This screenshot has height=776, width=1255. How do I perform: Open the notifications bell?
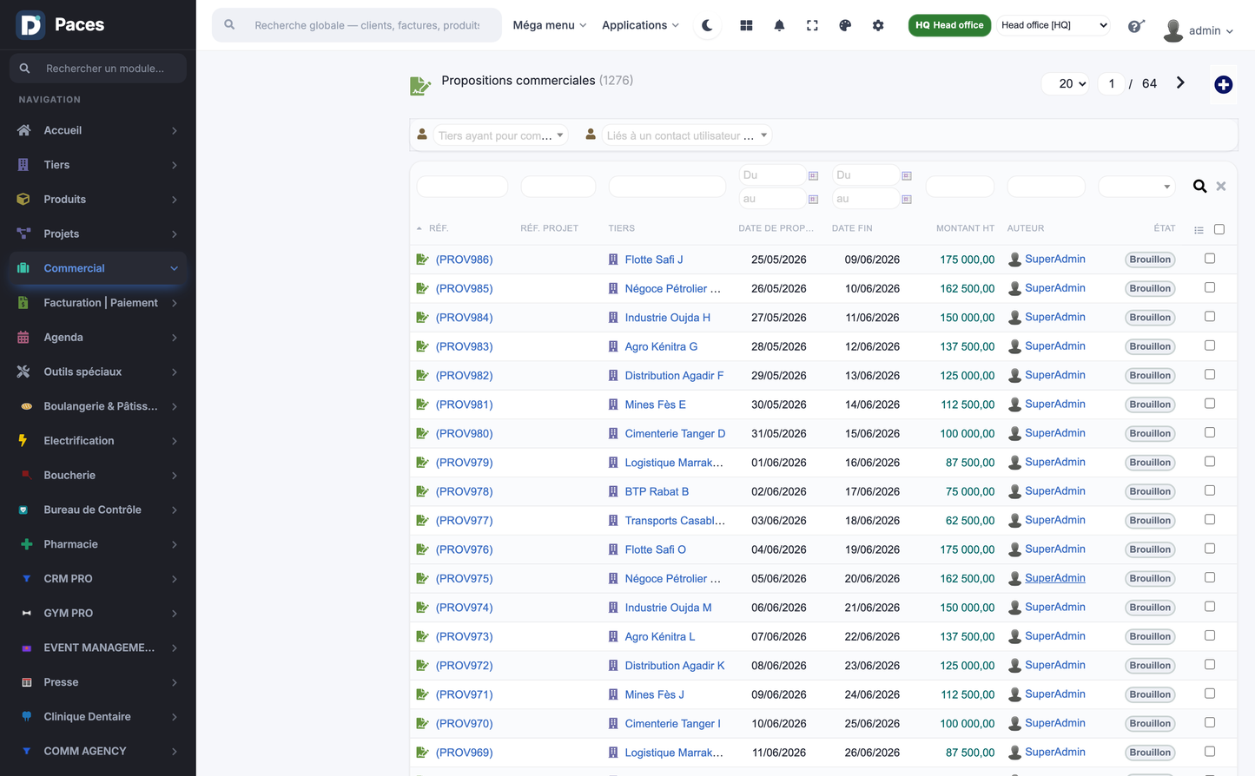point(779,25)
